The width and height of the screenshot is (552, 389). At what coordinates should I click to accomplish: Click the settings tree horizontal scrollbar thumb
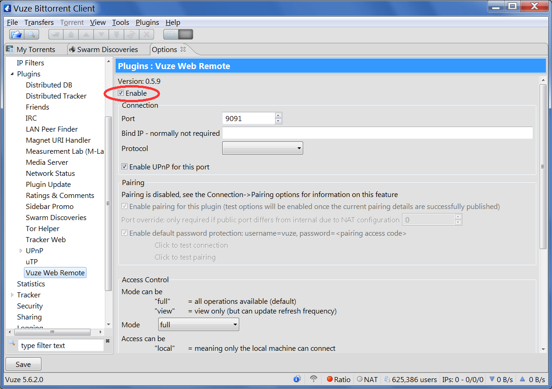point(52,331)
